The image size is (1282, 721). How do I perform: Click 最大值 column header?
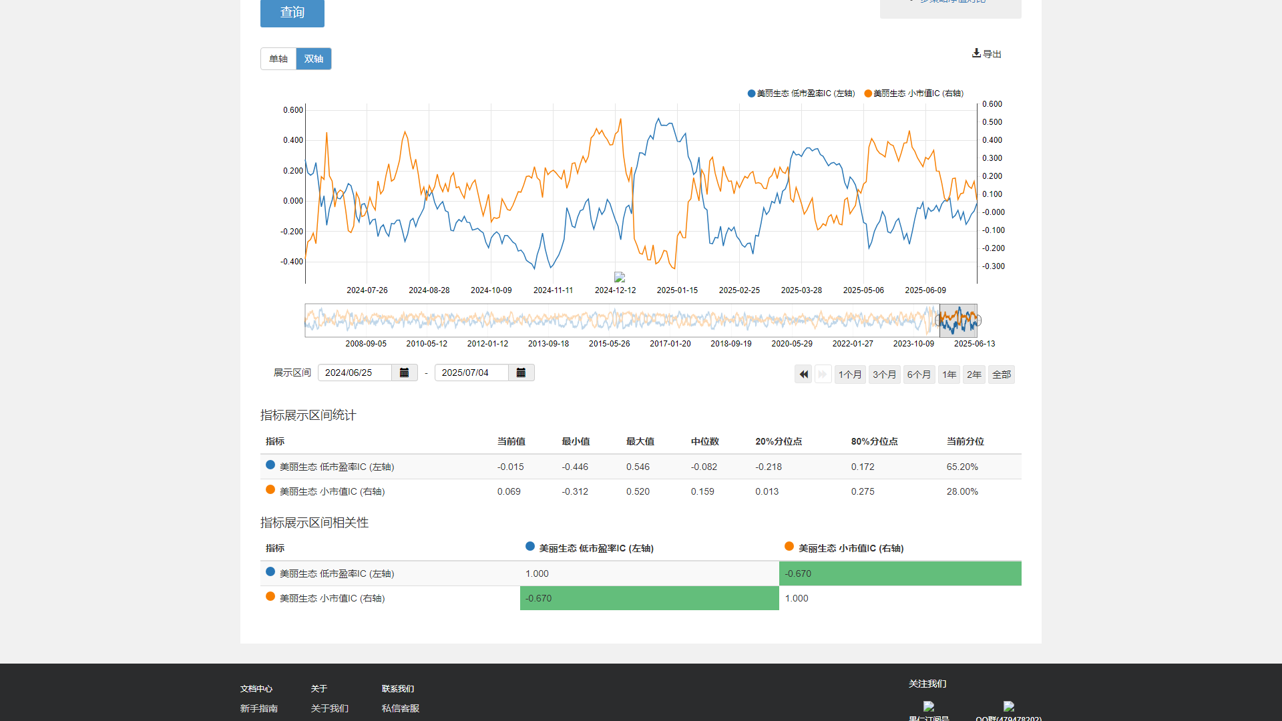(640, 441)
